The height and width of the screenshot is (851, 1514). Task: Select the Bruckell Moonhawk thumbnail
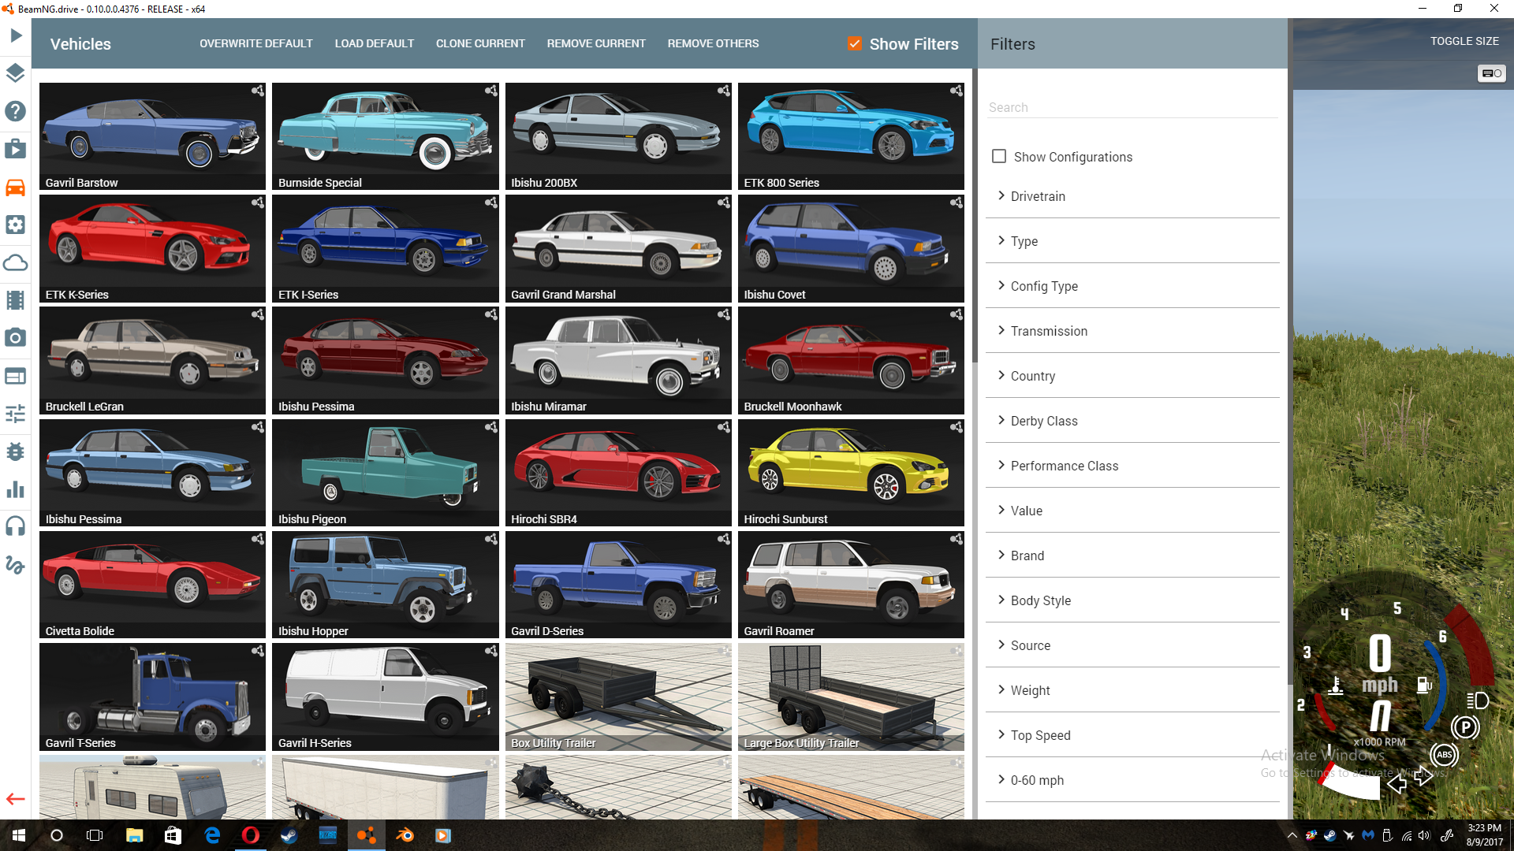(851, 360)
